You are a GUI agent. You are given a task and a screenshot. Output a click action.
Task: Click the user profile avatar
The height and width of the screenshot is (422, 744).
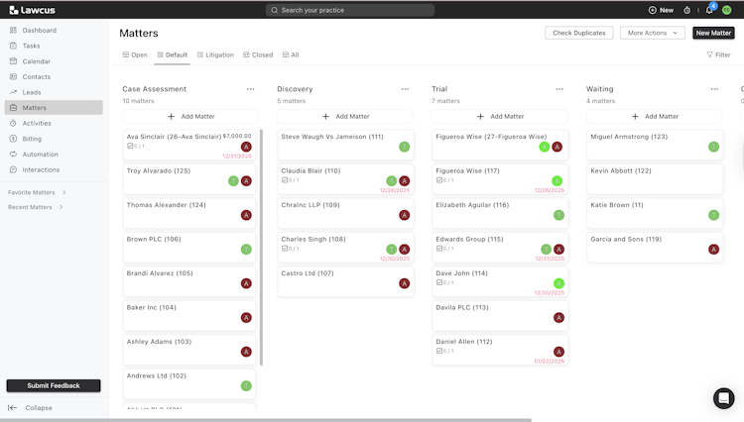(x=726, y=10)
